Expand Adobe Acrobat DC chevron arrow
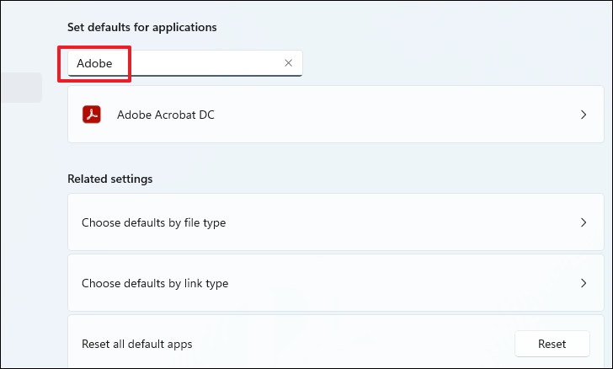Viewport: 613px width, 369px height. click(584, 115)
